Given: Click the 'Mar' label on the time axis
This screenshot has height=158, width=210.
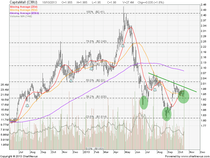Looking at the screenshot, I should tap(106, 152).
